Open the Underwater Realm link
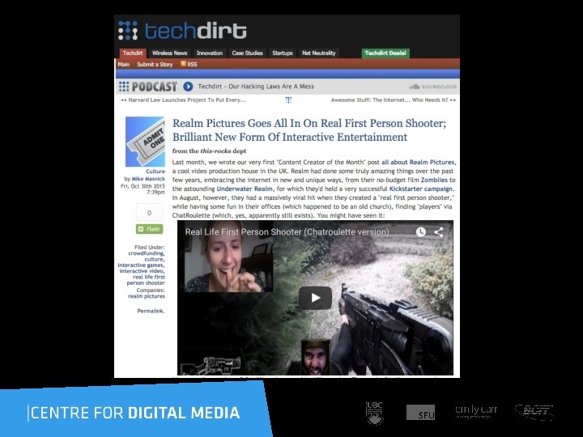 coord(245,189)
